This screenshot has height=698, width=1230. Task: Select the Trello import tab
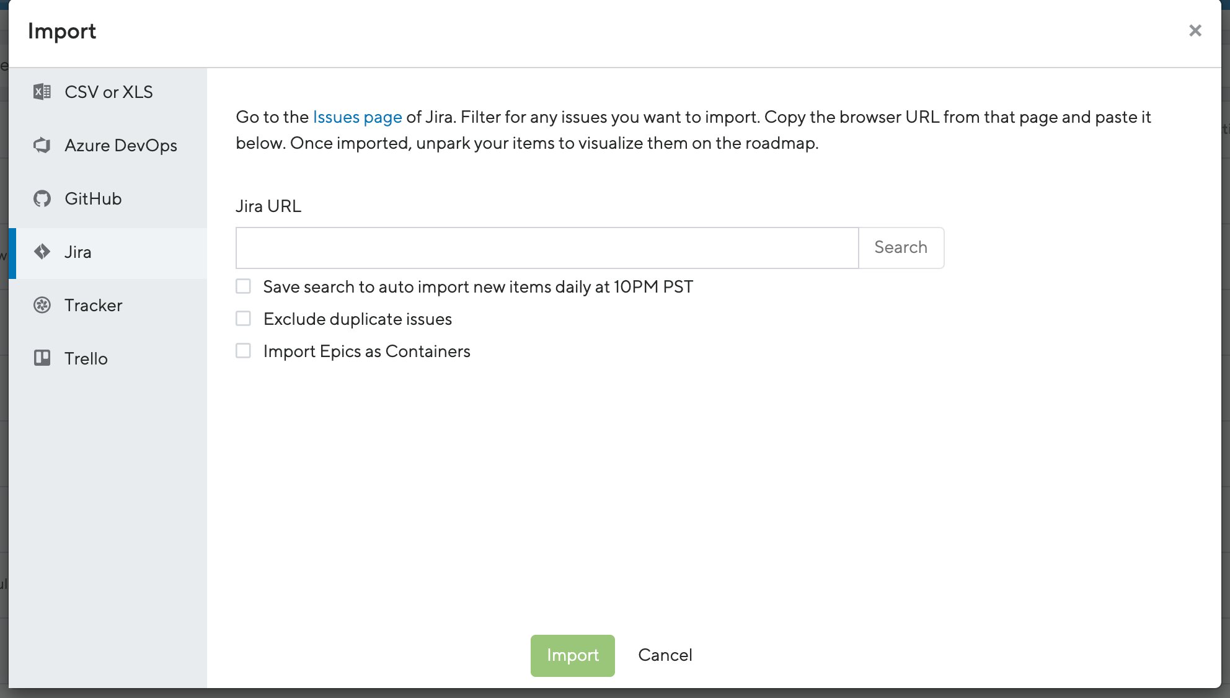(x=86, y=358)
